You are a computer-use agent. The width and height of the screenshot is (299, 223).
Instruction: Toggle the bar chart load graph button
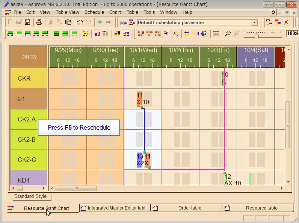tap(97, 34)
